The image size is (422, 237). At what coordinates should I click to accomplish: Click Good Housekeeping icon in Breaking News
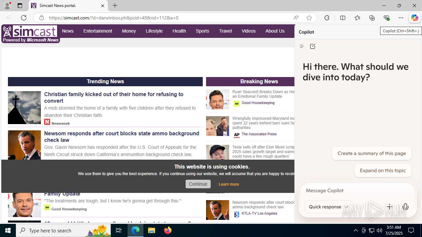click(x=237, y=104)
